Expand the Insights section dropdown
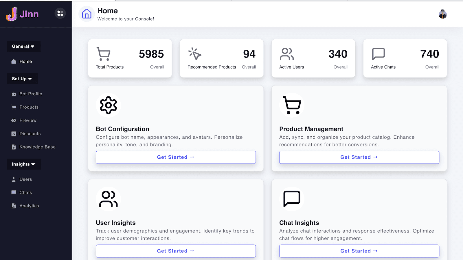The image size is (463, 260). 24,164
